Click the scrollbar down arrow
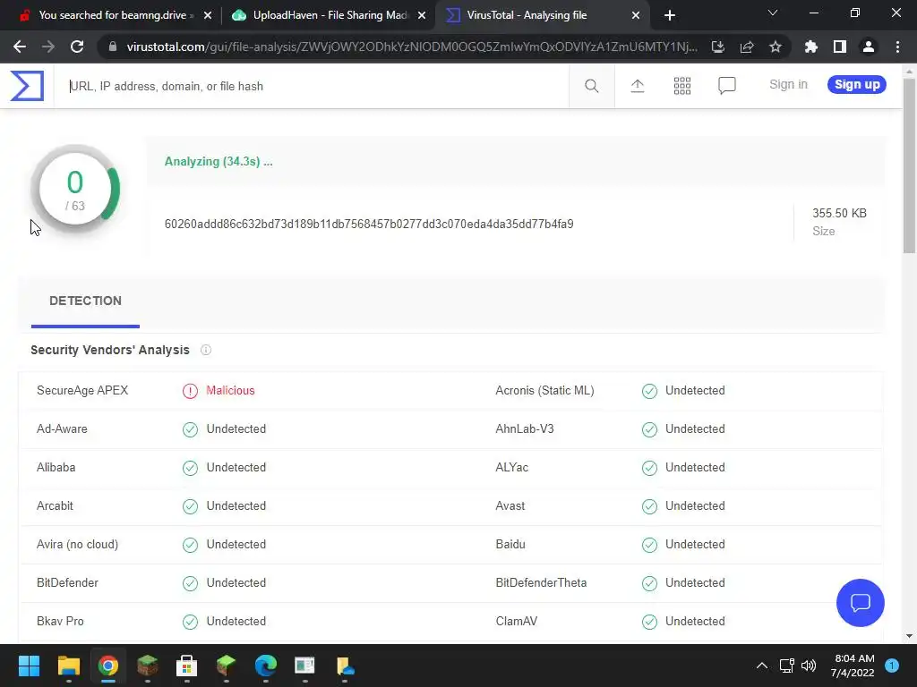This screenshot has width=917, height=687. coord(909,636)
